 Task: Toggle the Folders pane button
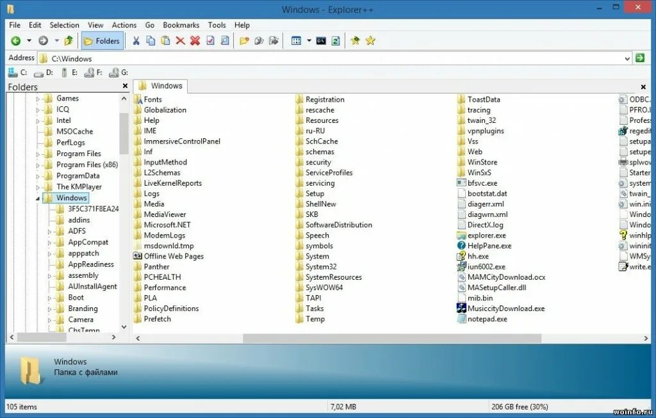coord(102,40)
